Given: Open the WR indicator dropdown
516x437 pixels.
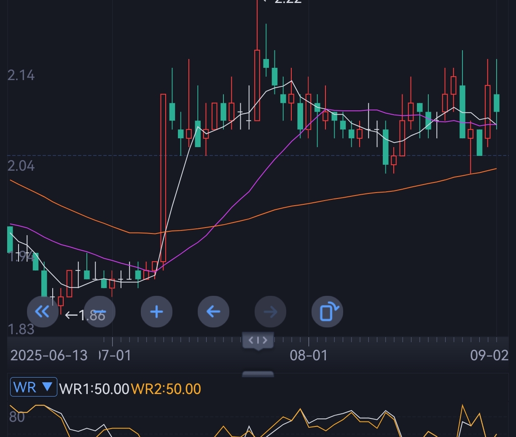Looking at the screenshot, I should point(33,387).
